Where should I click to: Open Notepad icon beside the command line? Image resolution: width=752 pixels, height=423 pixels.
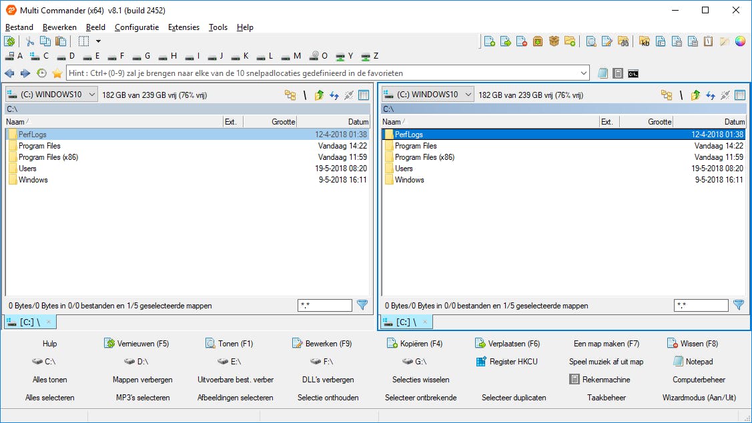tap(603, 73)
